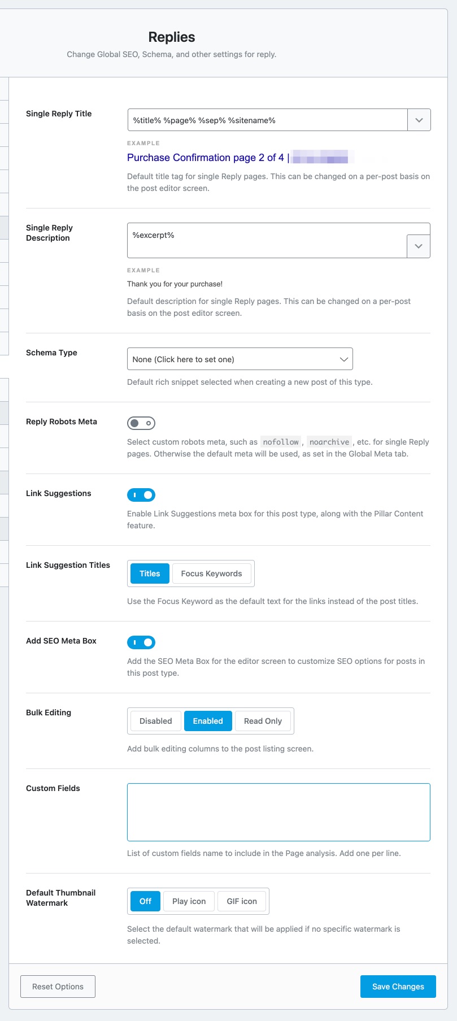Click the Save Changes button
The height and width of the screenshot is (1021, 457).
coord(398,987)
